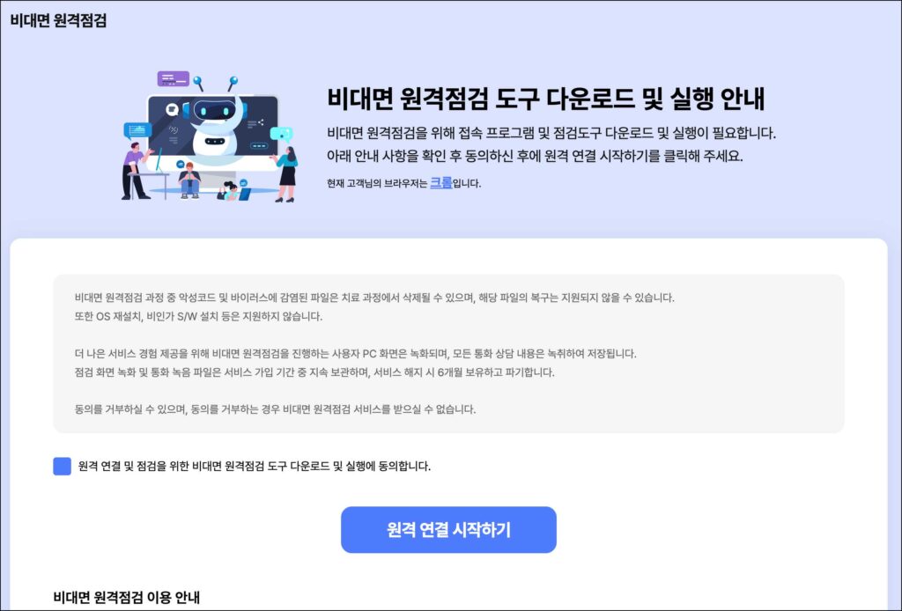
Task: Click the right antenna pin above the robot
Action: 233,83
